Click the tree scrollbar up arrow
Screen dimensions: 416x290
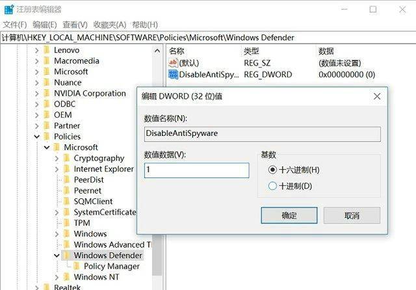[x=157, y=51]
